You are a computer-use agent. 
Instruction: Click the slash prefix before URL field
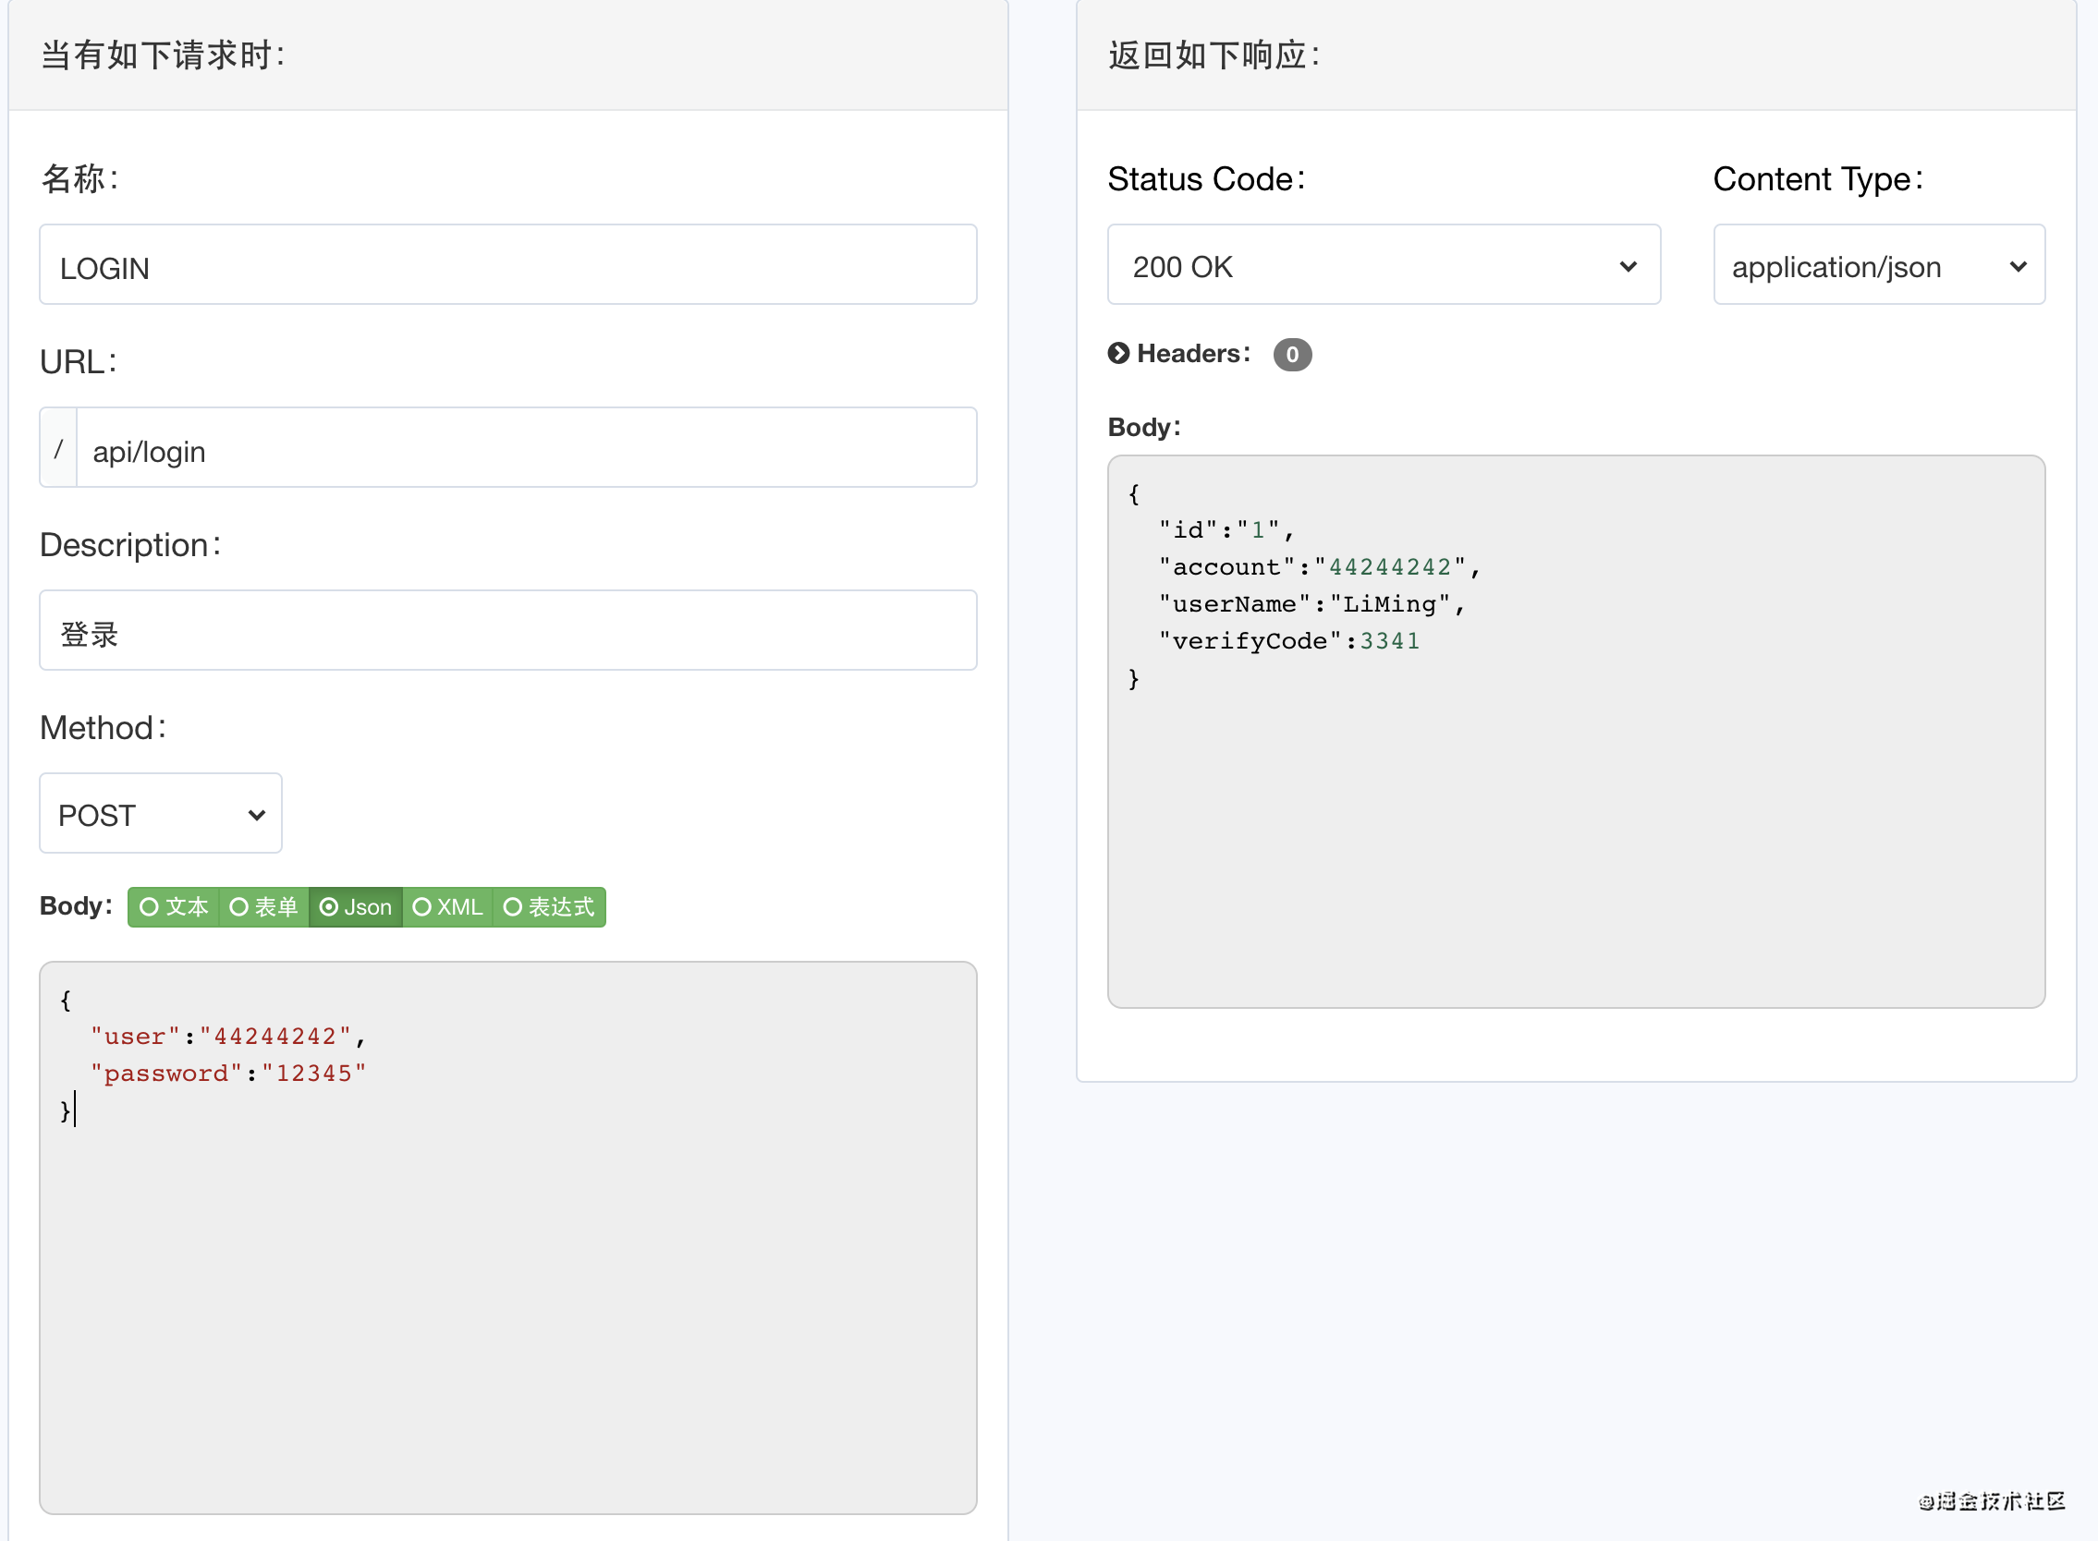59,449
